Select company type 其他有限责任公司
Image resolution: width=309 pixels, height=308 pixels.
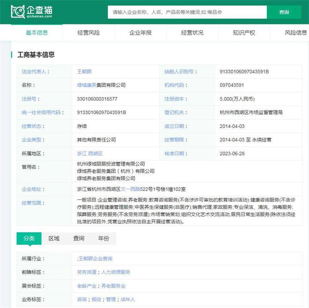tap(96, 139)
